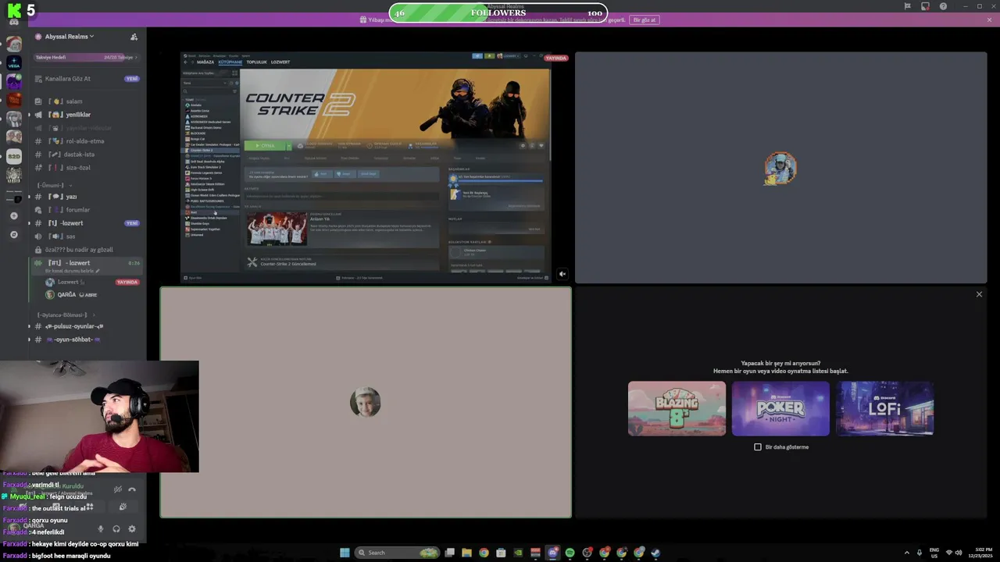Mute the microphone in user panel
1000x562 pixels.
100,529
